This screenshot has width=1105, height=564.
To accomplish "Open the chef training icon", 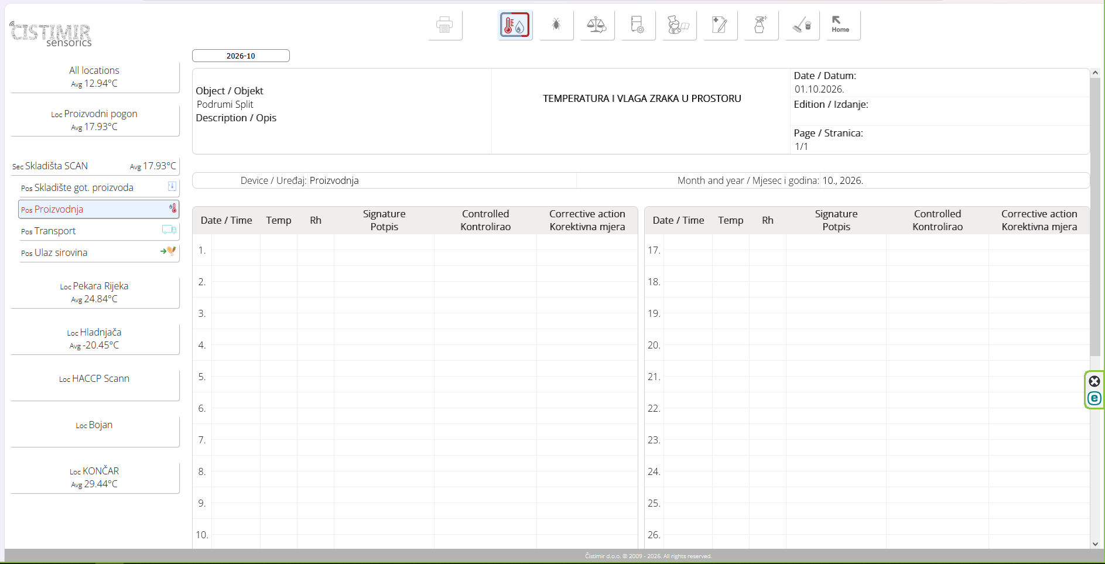I will tap(679, 25).
